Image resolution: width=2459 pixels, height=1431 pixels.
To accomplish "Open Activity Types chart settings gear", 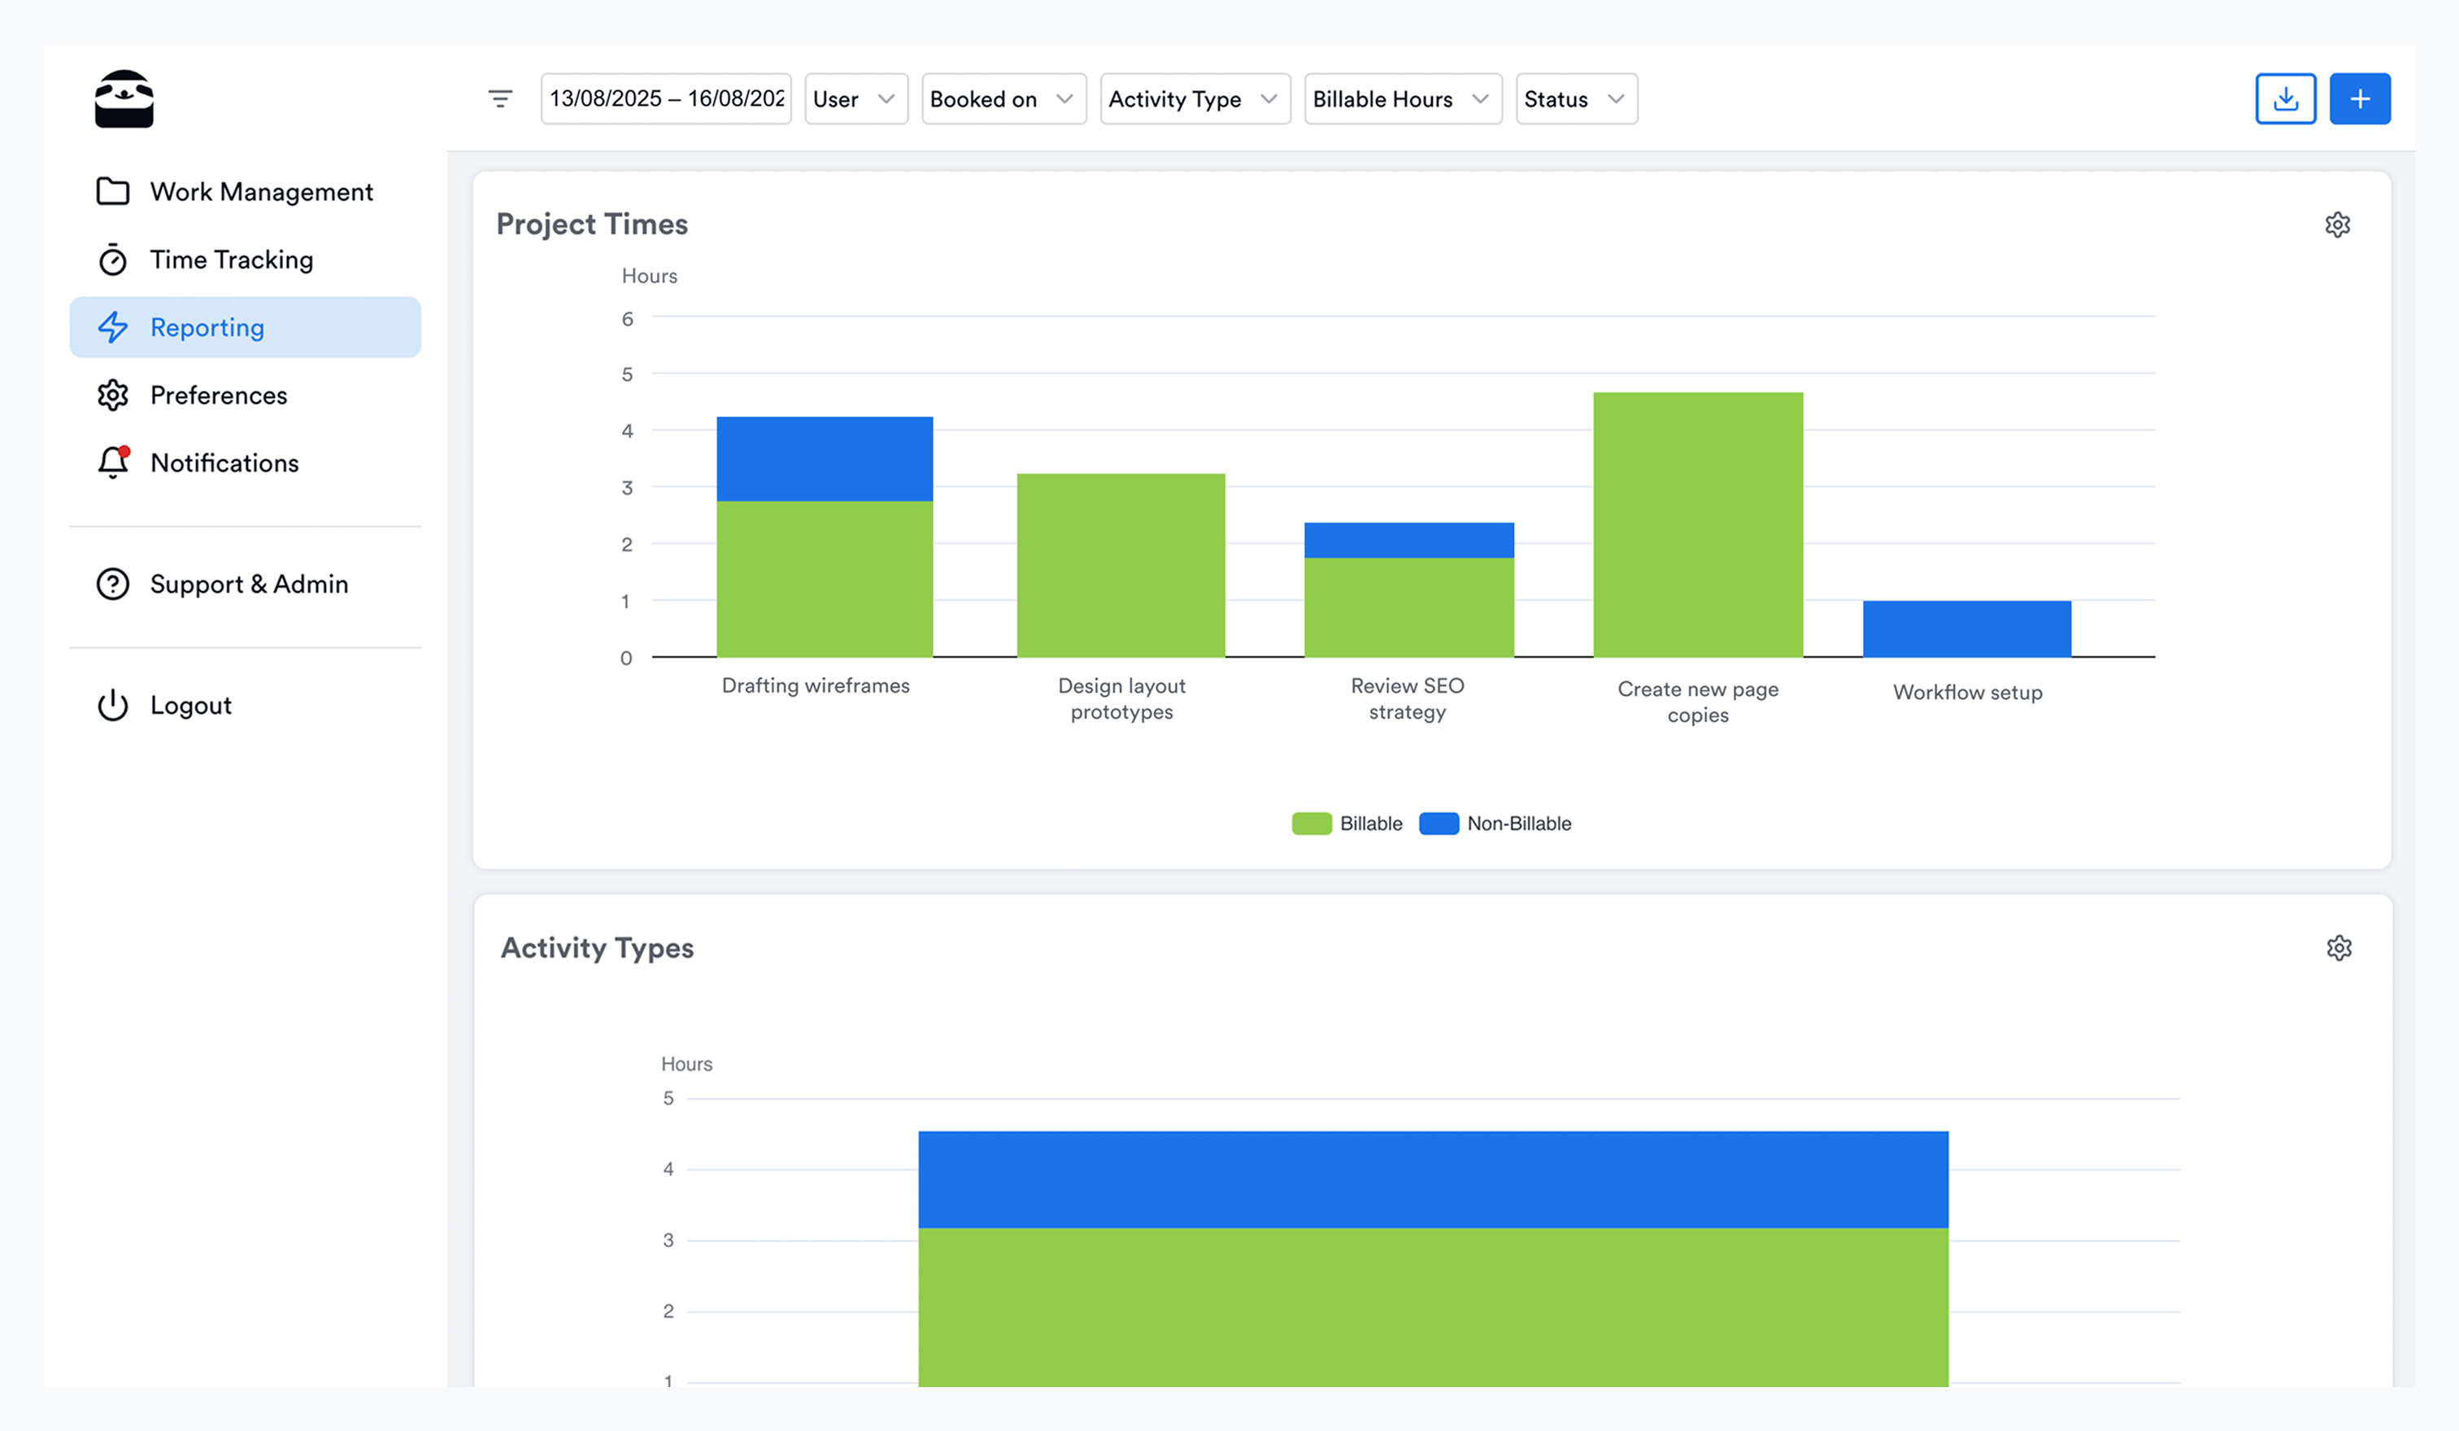I will pyautogui.click(x=2338, y=947).
